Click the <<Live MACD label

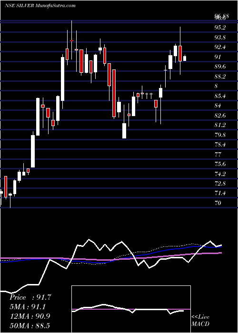[x=200, y=320]
